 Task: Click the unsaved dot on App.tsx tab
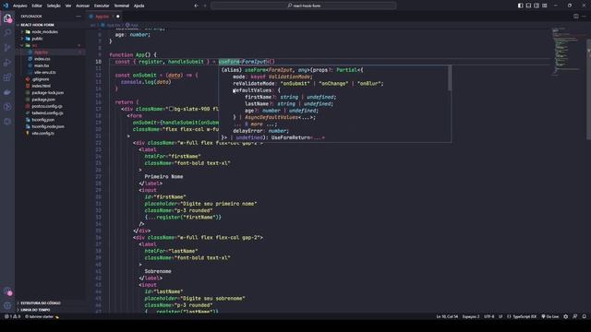(x=118, y=17)
